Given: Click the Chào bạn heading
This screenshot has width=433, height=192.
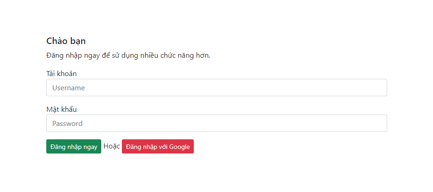Looking at the screenshot, I should (x=66, y=41).
